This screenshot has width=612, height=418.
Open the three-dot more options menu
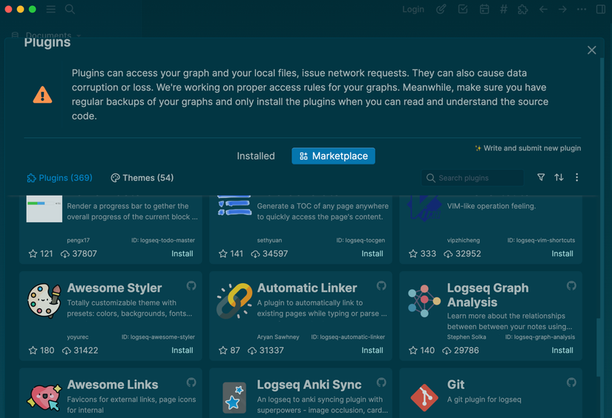576,178
